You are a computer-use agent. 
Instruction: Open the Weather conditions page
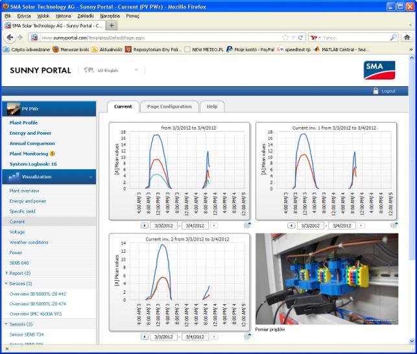coord(29,242)
